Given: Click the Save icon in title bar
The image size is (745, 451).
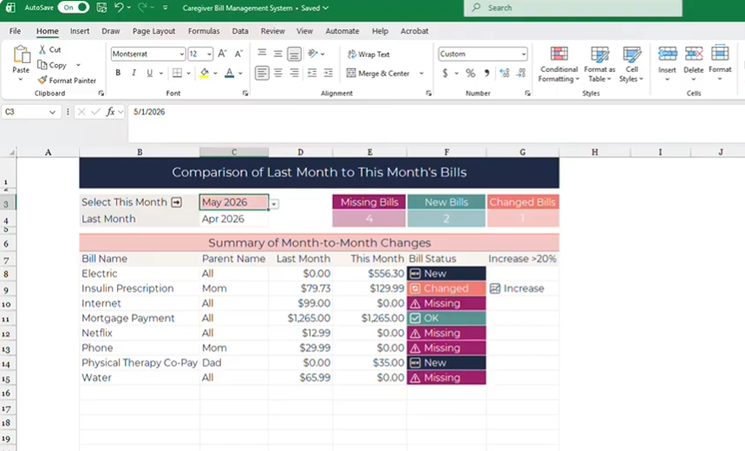Looking at the screenshot, I should pyautogui.click(x=101, y=8).
